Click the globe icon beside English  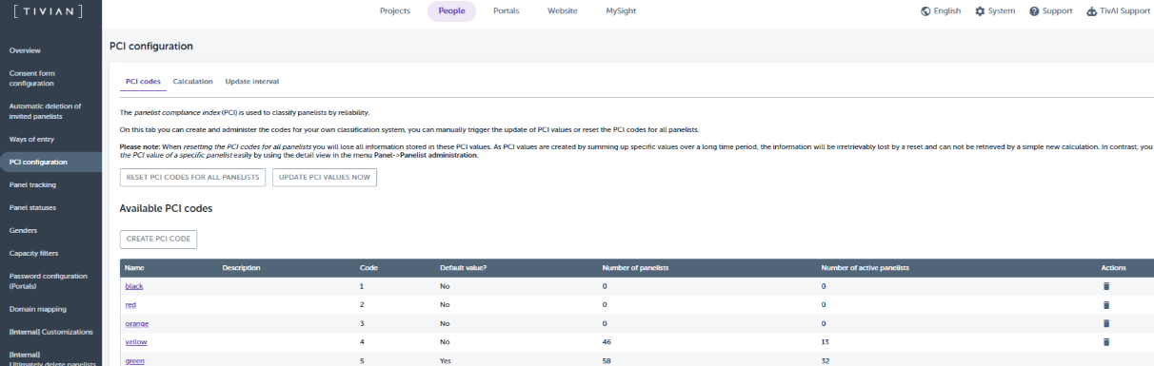(x=925, y=11)
